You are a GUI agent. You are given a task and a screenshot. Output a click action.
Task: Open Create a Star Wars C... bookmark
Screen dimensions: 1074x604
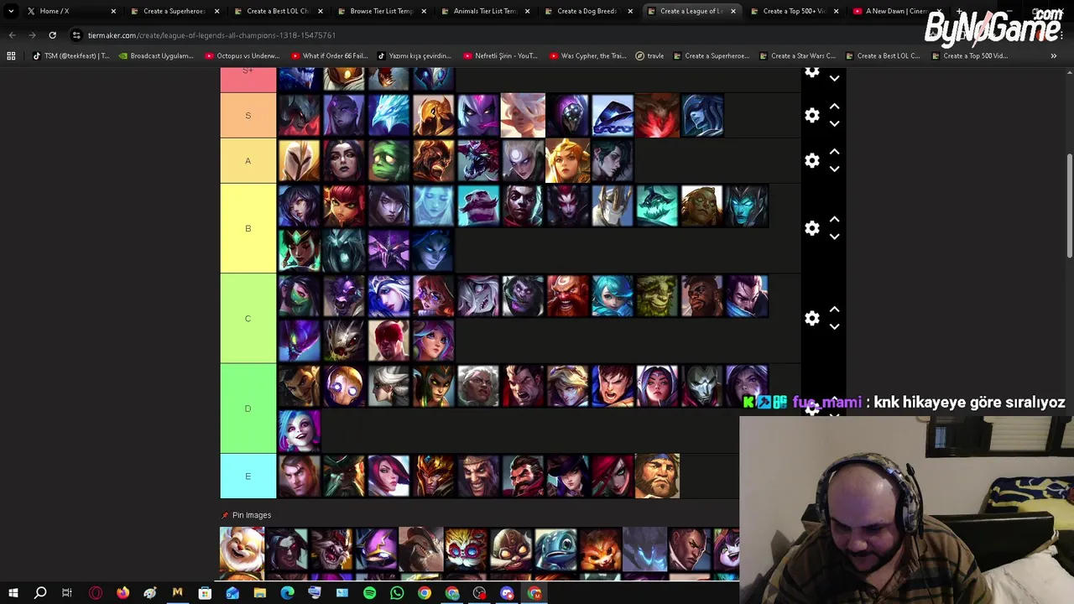(x=797, y=56)
